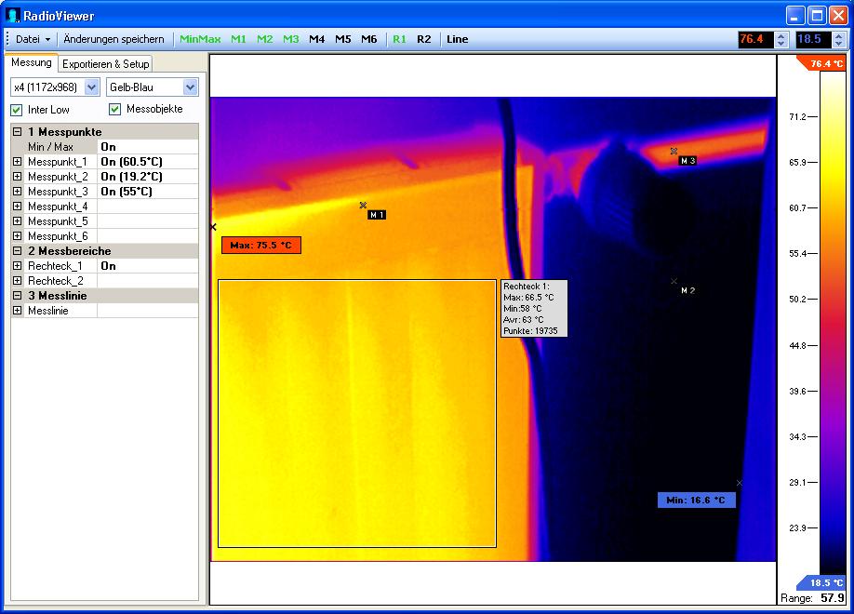
Task: Toggle the Messobjekte checkbox
Action: point(115,110)
